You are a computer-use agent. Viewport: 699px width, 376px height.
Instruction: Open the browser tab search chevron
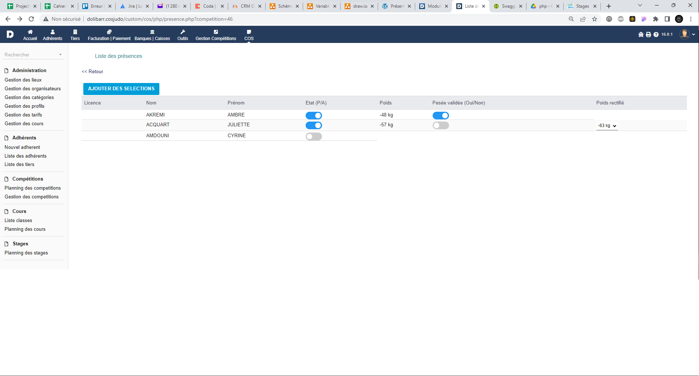coord(640,5)
